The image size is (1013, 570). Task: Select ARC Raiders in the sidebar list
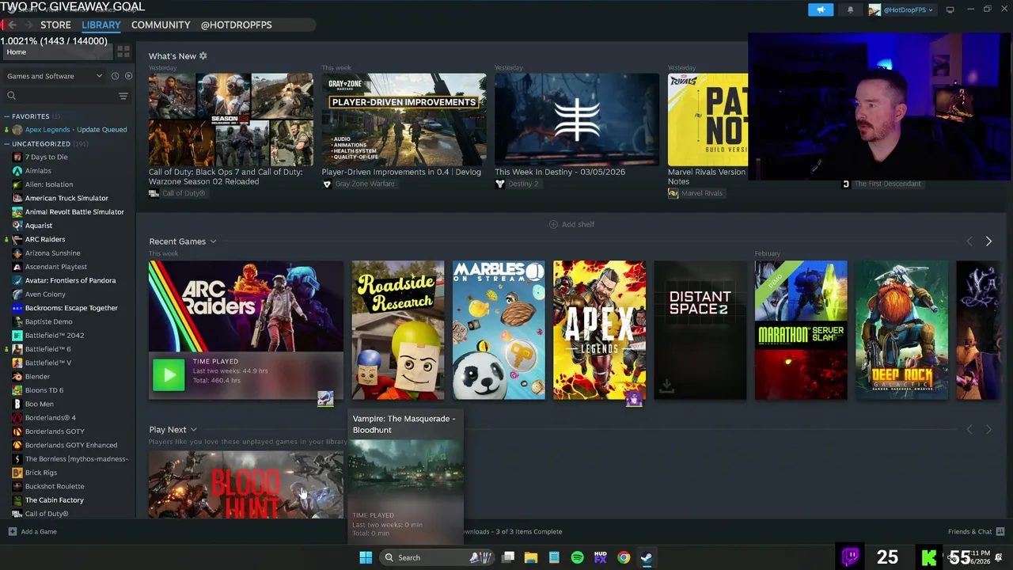coord(45,239)
